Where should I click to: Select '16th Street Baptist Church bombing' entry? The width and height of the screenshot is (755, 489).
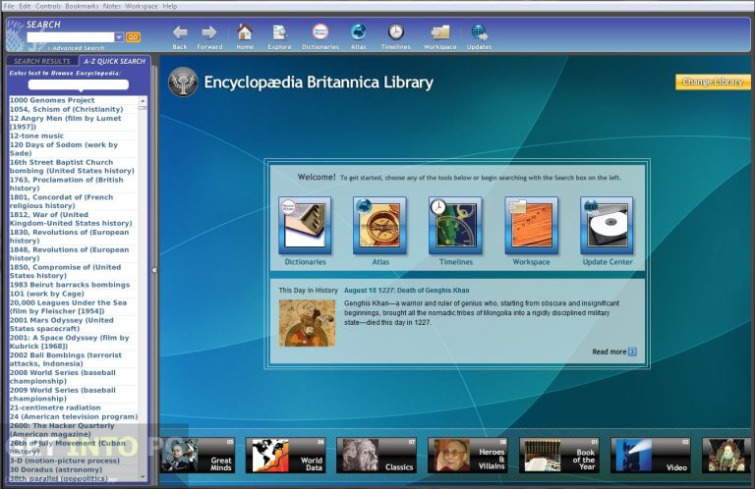[73, 166]
